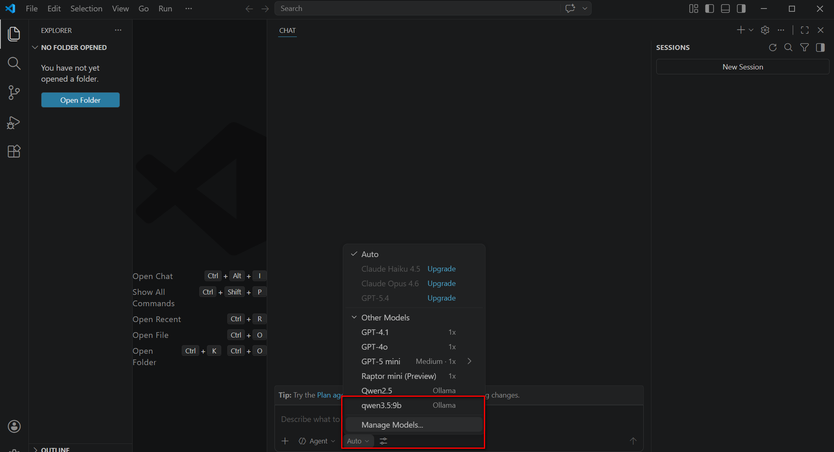This screenshot has height=452, width=834.
Task: Open Run and Debug view
Action: (x=14, y=122)
